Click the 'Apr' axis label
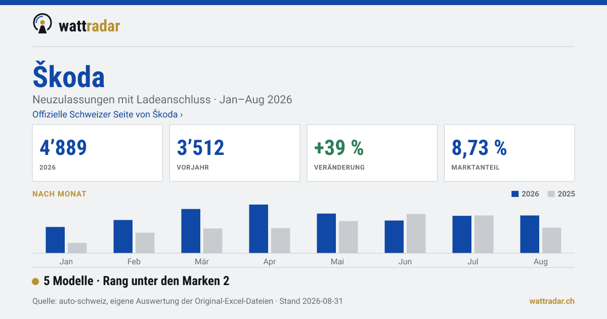The height and width of the screenshot is (319, 607). [x=270, y=262]
